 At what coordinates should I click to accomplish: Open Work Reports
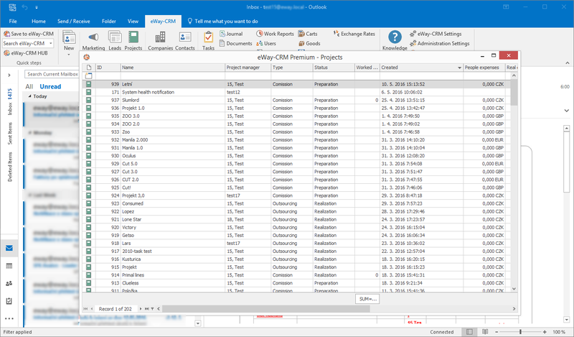275,34
